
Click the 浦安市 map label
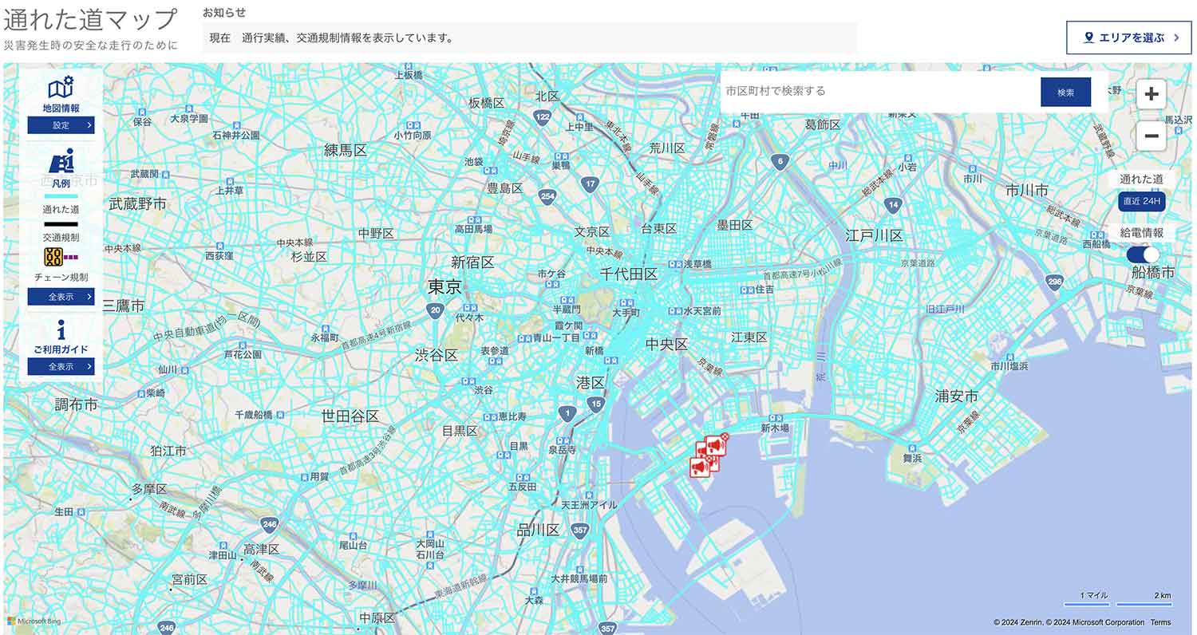pos(957,396)
